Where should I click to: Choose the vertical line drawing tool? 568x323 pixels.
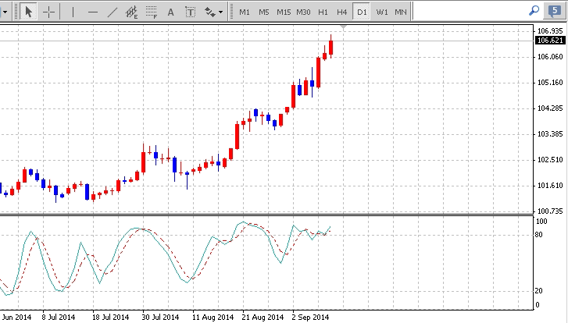tap(73, 12)
